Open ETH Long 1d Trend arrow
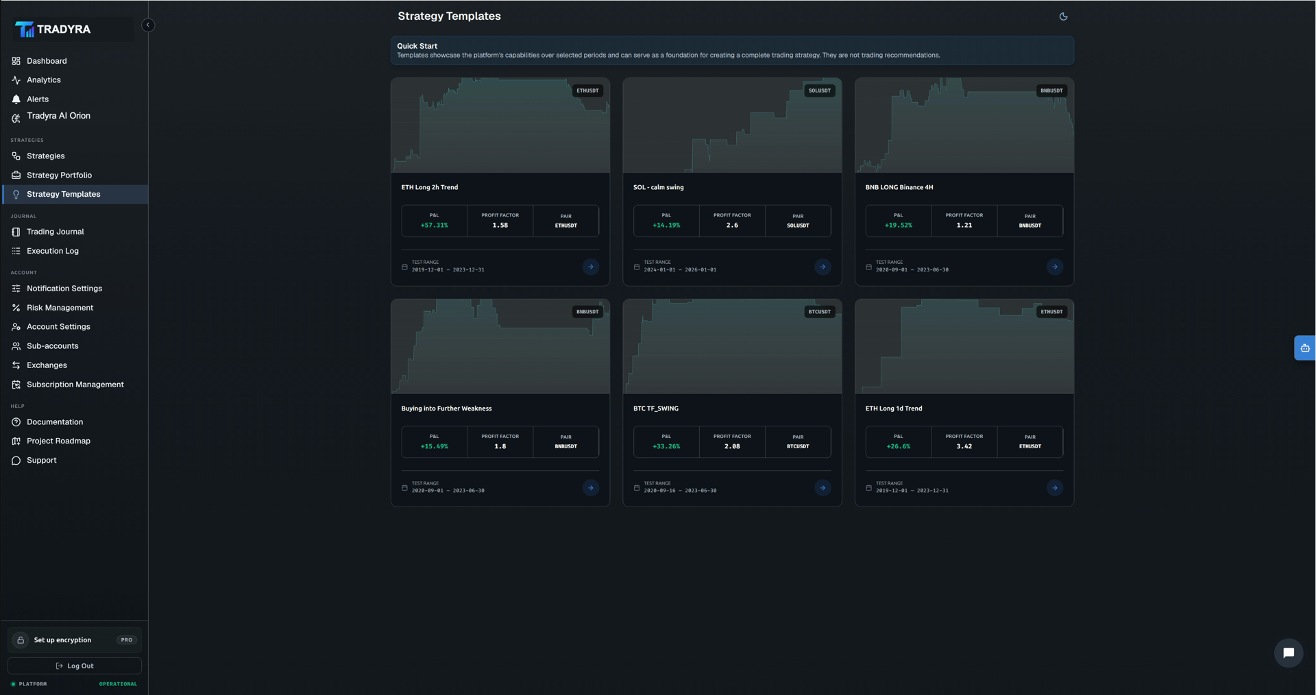 [x=1054, y=488]
